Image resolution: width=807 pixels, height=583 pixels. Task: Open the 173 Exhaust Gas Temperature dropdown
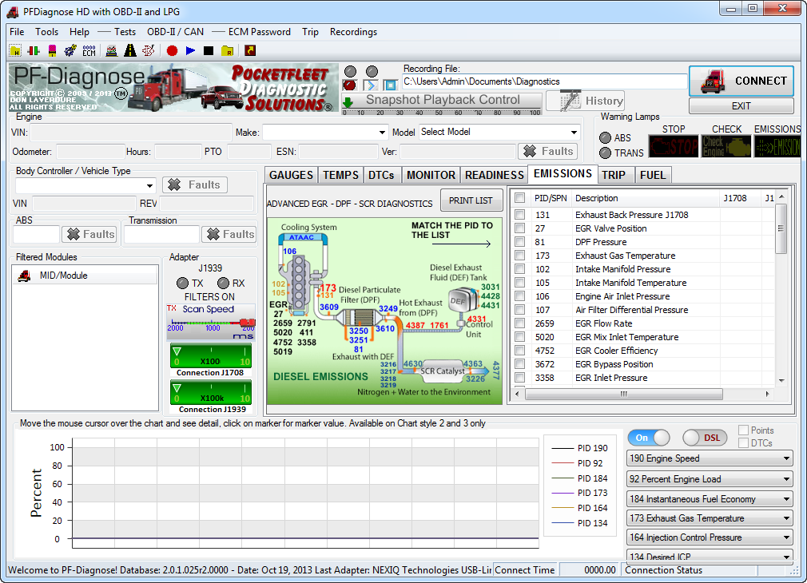(710, 518)
